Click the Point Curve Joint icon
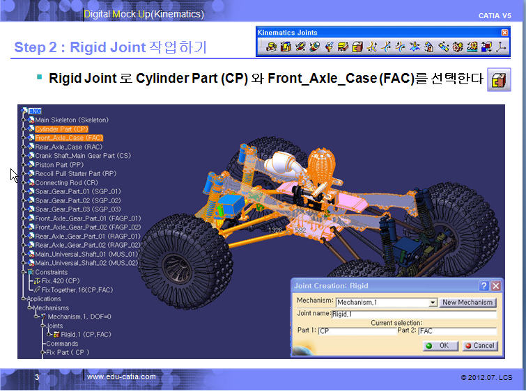526x391 pixels. 373,47
